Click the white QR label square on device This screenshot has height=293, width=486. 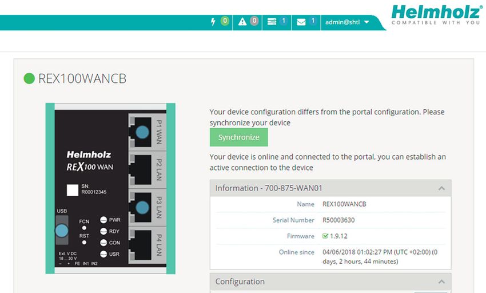73,190
